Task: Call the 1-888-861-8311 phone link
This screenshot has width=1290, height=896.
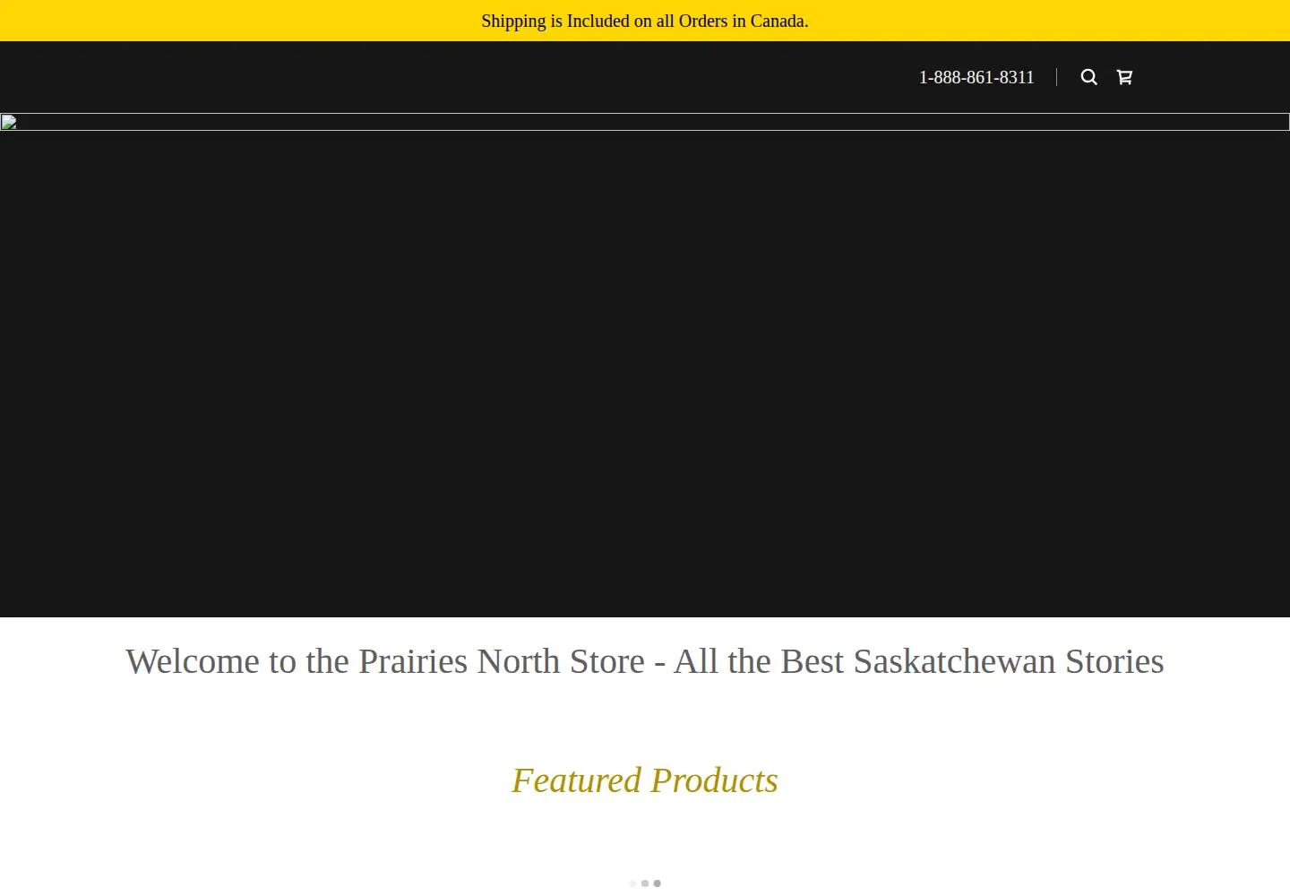Action: [976, 77]
